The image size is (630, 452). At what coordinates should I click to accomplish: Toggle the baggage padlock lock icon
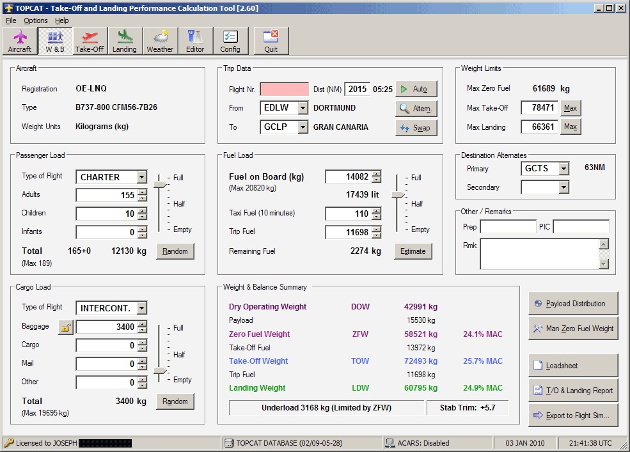pyautogui.click(x=66, y=327)
